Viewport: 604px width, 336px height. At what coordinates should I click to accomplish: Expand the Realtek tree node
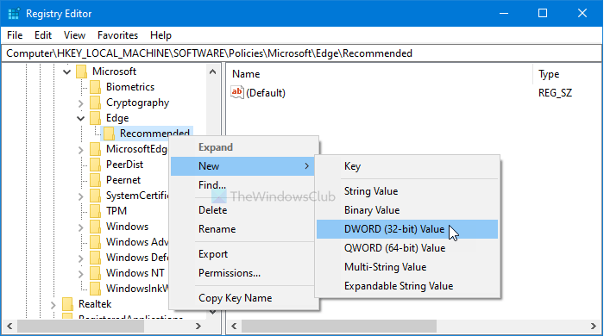tap(53, 304)
